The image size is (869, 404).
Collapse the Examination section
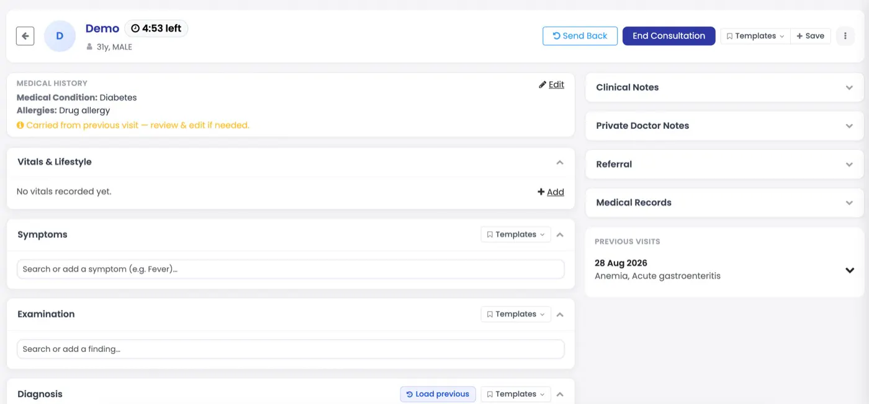coord(560,314)
